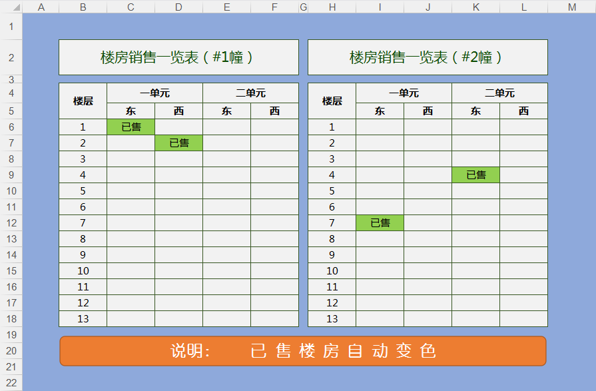Select floor 13 label in the #1幢 table
Screen dimensions: 596x391
pos(83,319)
